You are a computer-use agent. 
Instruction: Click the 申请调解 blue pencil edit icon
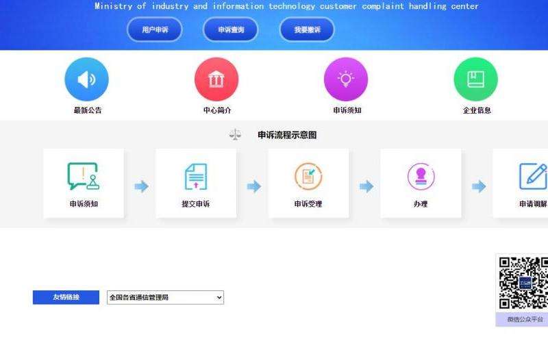coord(532,177)
